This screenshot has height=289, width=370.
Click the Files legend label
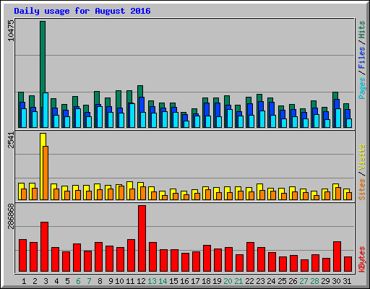pyautogui.click(x=362, y=57)
